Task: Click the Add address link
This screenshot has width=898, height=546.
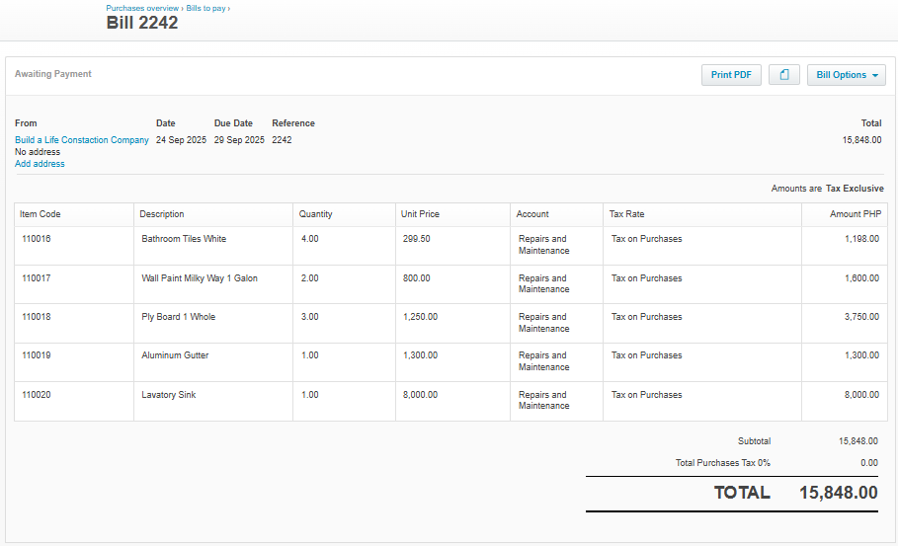Action: coord(40,164)
